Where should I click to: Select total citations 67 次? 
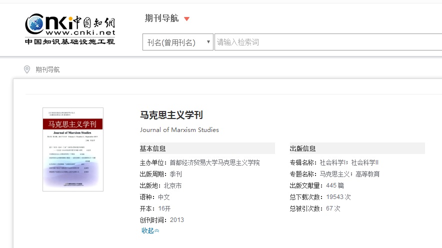click(333, 208)
